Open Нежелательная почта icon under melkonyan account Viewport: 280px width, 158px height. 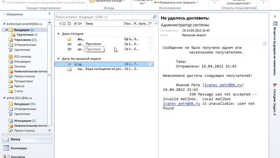click(10, 71)
